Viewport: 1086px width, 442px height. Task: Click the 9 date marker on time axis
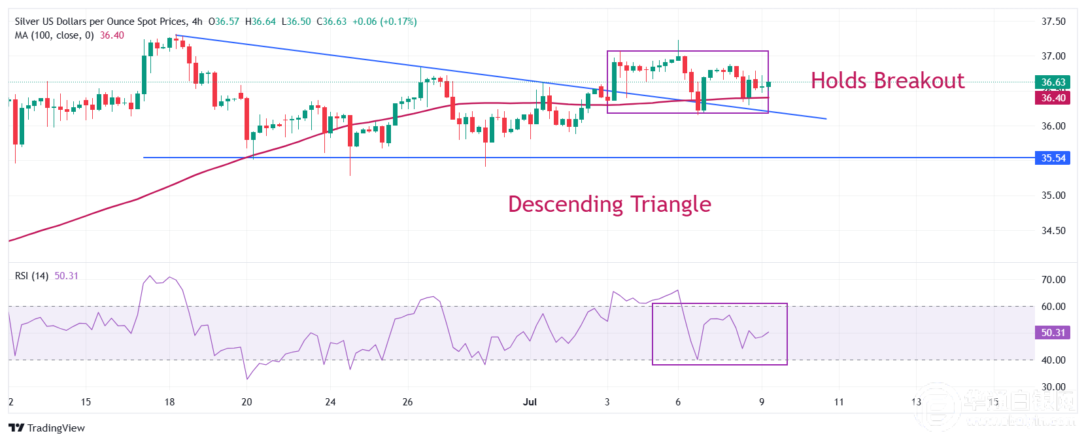point(762,402)
